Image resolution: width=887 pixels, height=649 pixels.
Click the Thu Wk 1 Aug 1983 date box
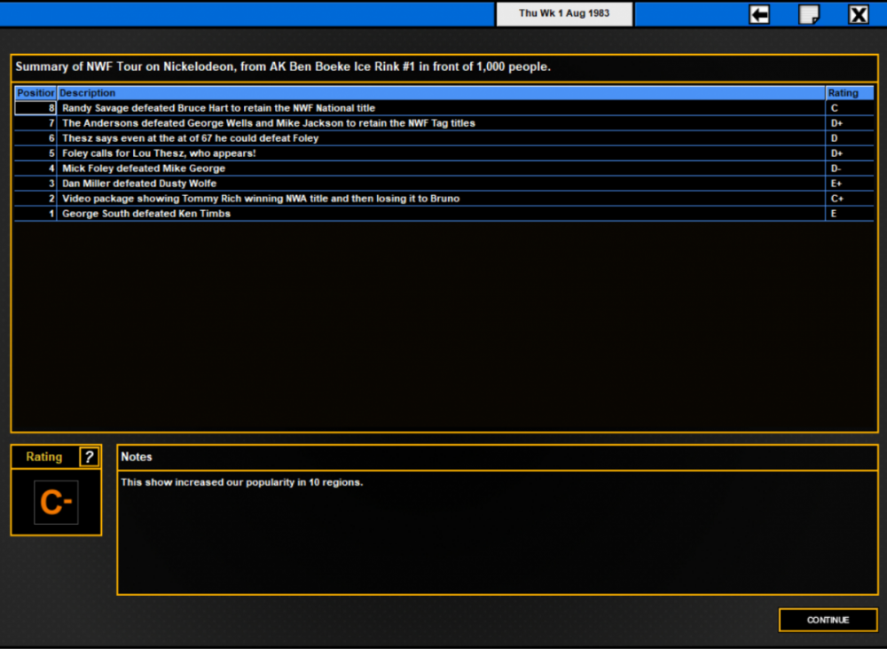(x=564, y=13)
